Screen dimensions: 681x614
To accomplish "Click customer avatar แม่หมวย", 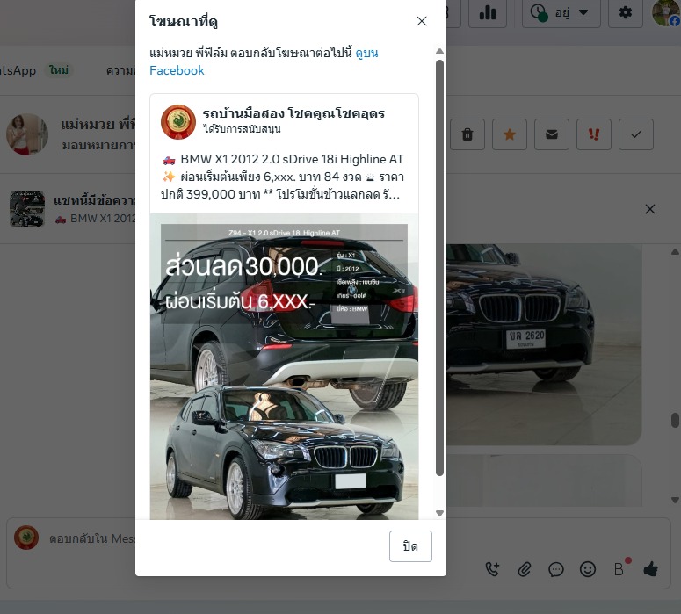I will click(x=27, y=134).
